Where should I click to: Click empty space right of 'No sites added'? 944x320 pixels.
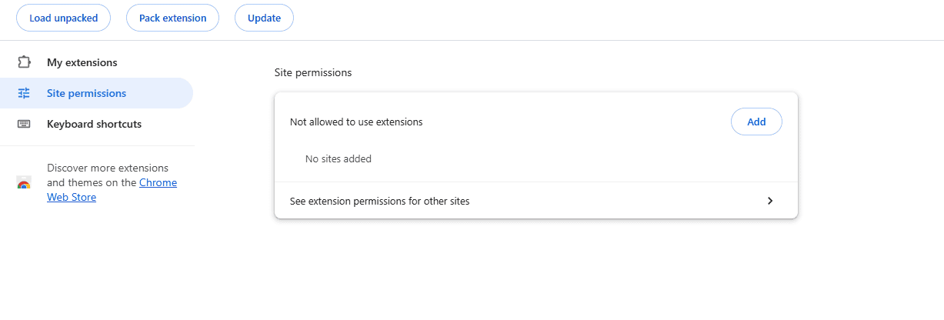pyautogui.click(x=577, y=159)
